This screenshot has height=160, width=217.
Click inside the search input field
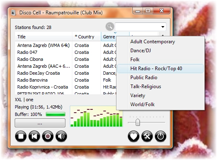(x=138, y=27)
